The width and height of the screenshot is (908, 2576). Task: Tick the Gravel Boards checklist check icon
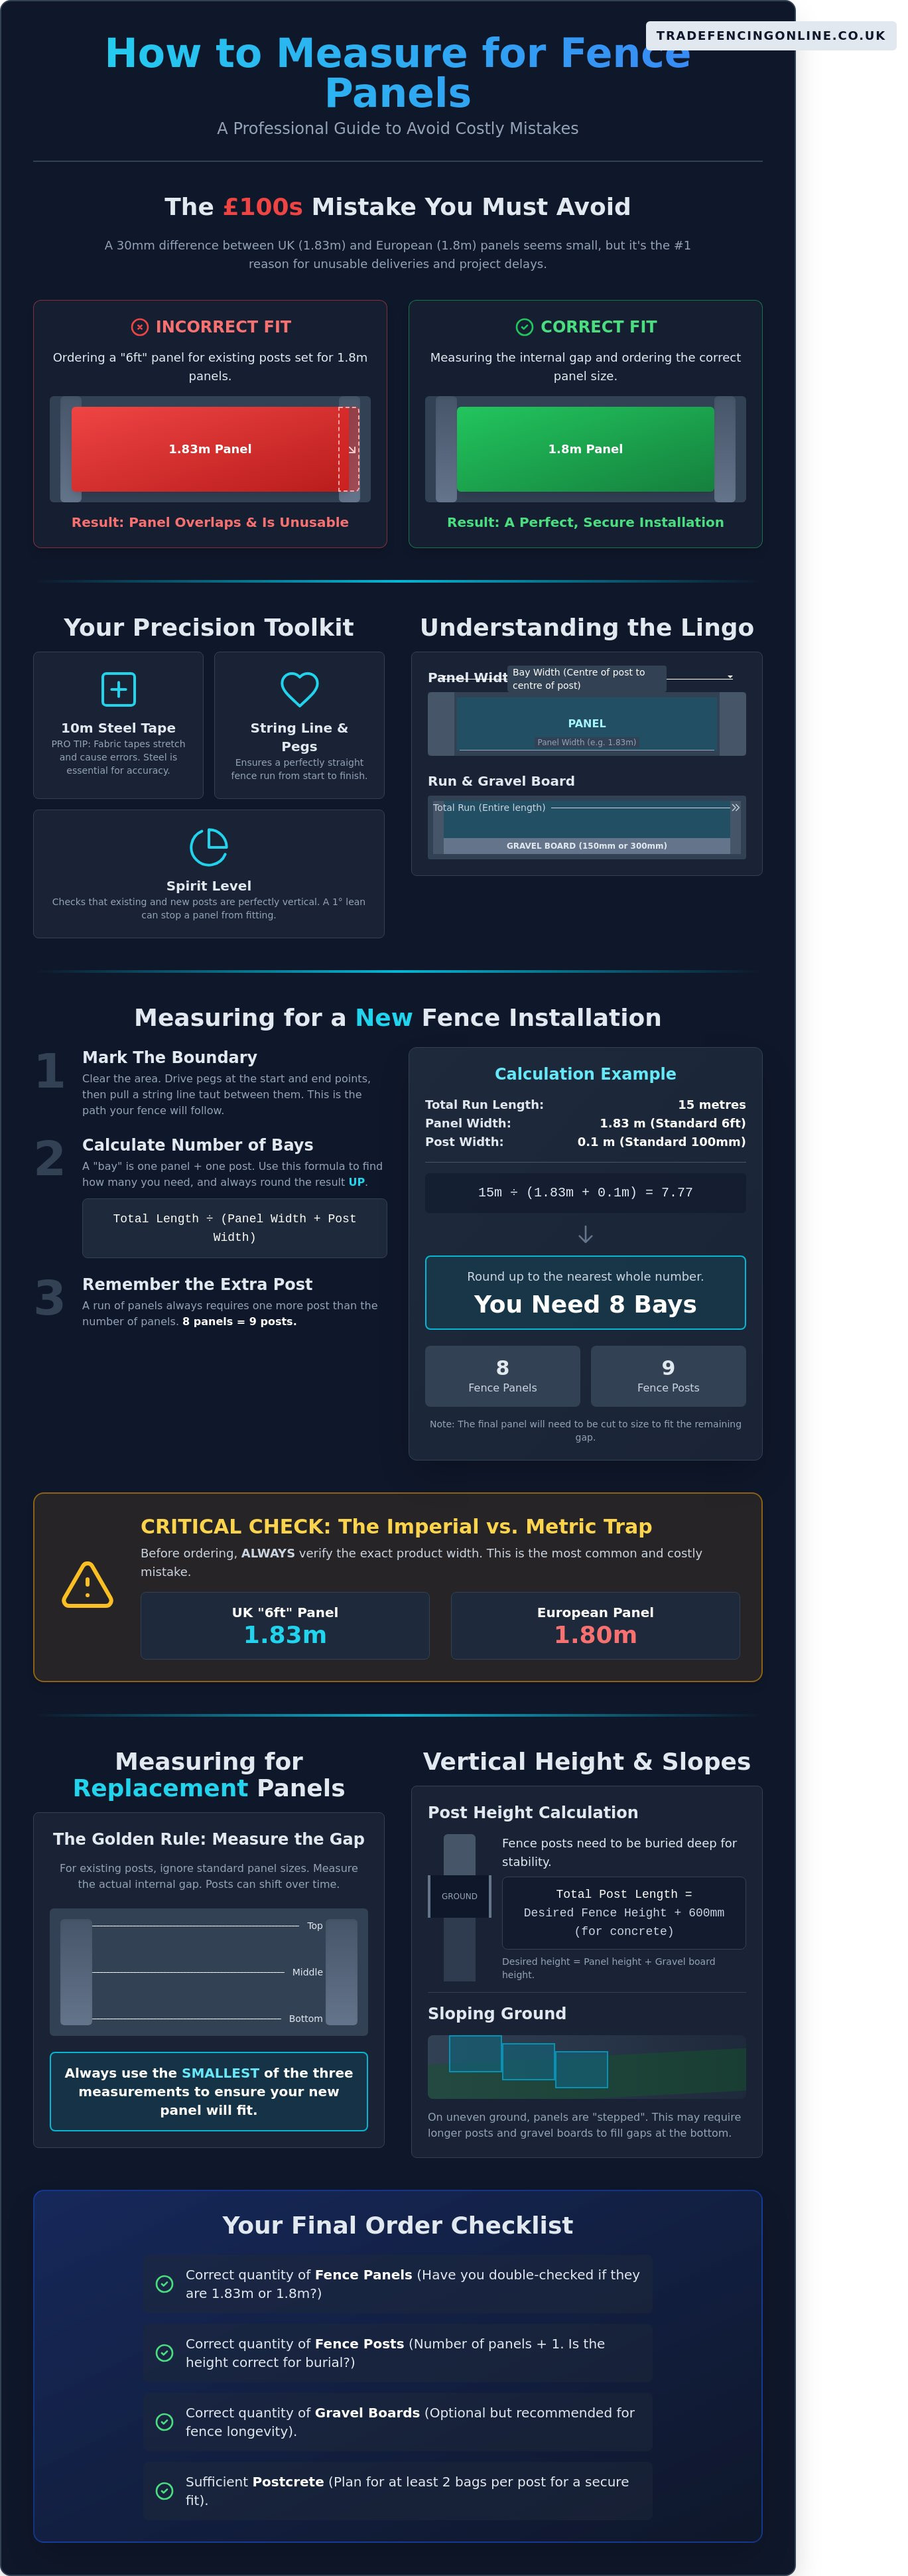(x=165, y=2422)
